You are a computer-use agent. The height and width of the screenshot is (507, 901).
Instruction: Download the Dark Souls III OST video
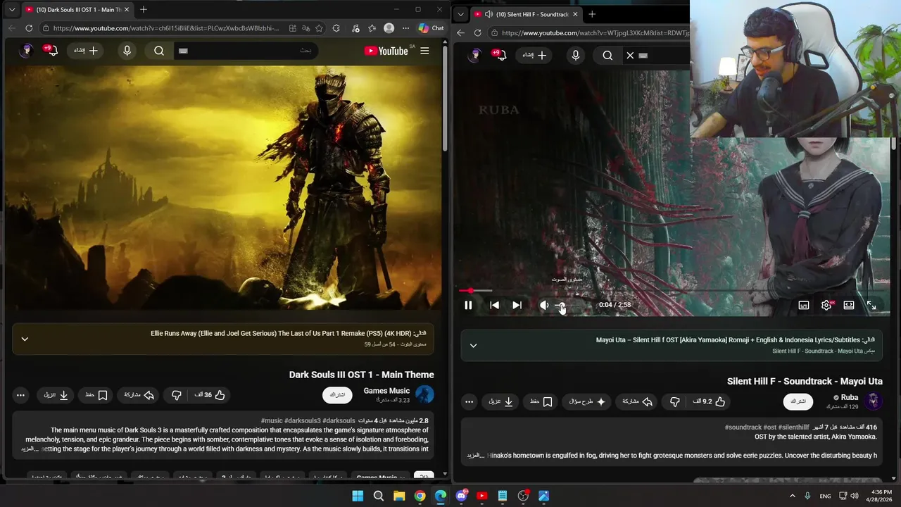point(56,395)
